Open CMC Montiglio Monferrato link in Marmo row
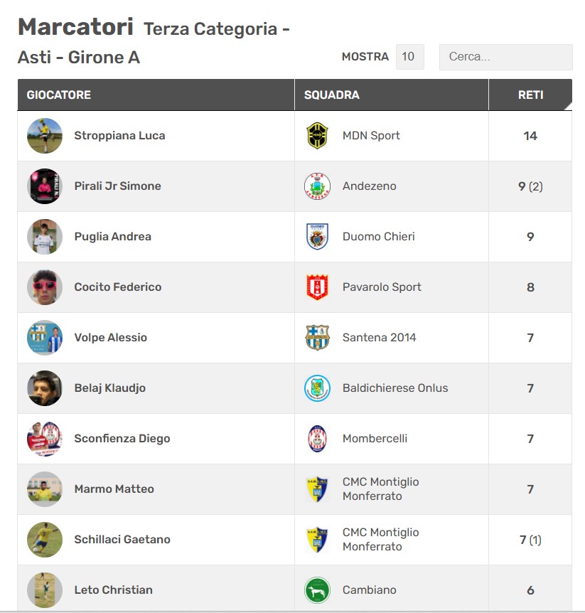 click(380, 489)
